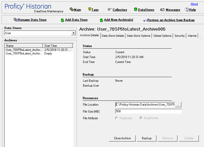Open the Main page link
Viewport: 204px width, 147px height.
[x=77, y=10]
